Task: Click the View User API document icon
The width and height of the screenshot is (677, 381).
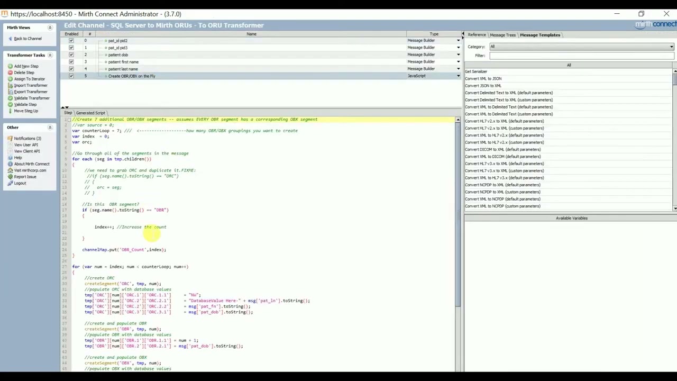Action: [10, 144]
